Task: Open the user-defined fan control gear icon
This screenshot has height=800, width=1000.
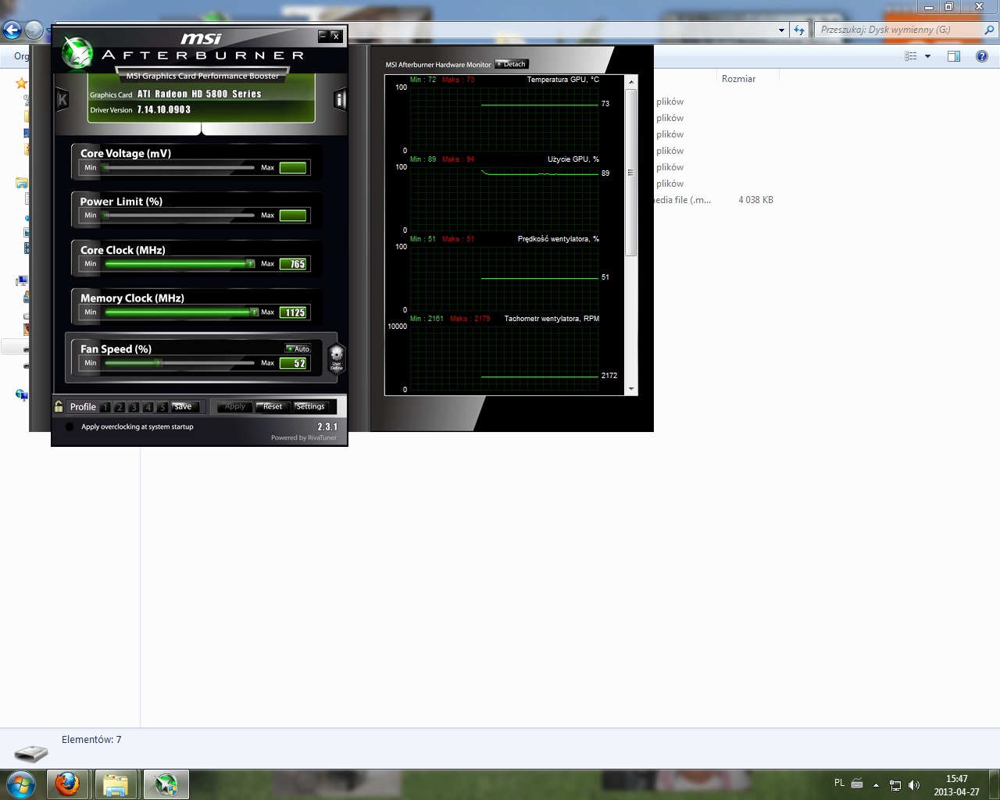Action: coord(336,358)
